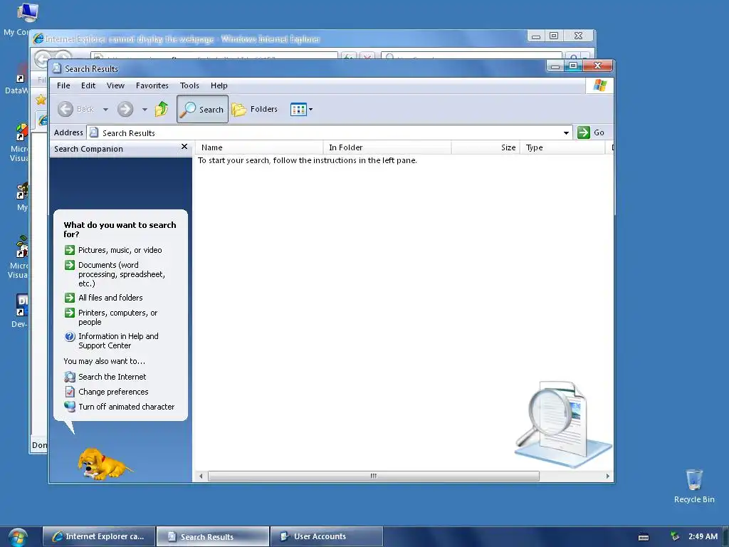Search for Pictures, music, or video
729x547 pixels.
pyautogui.click(x=120, y=250)
